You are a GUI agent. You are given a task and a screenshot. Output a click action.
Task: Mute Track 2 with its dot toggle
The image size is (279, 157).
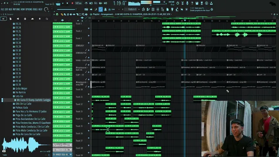point(88,36)
